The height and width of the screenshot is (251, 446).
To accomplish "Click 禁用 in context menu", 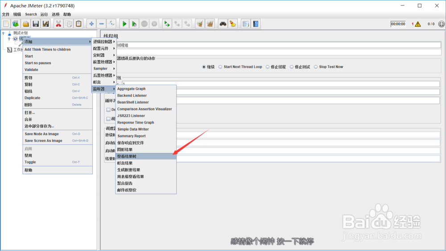I will [58, 156].
